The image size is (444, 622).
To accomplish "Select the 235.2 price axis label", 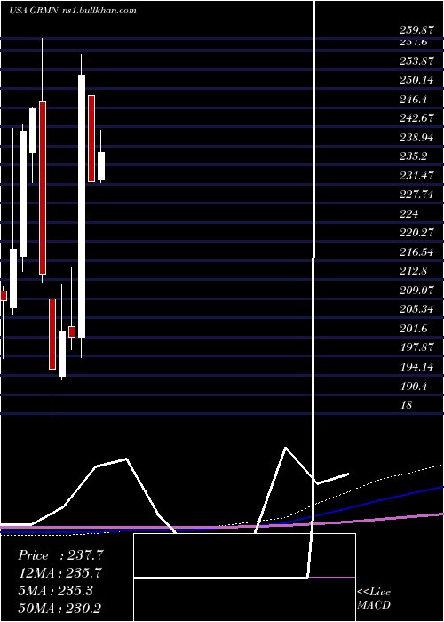I will pos(414,156).
